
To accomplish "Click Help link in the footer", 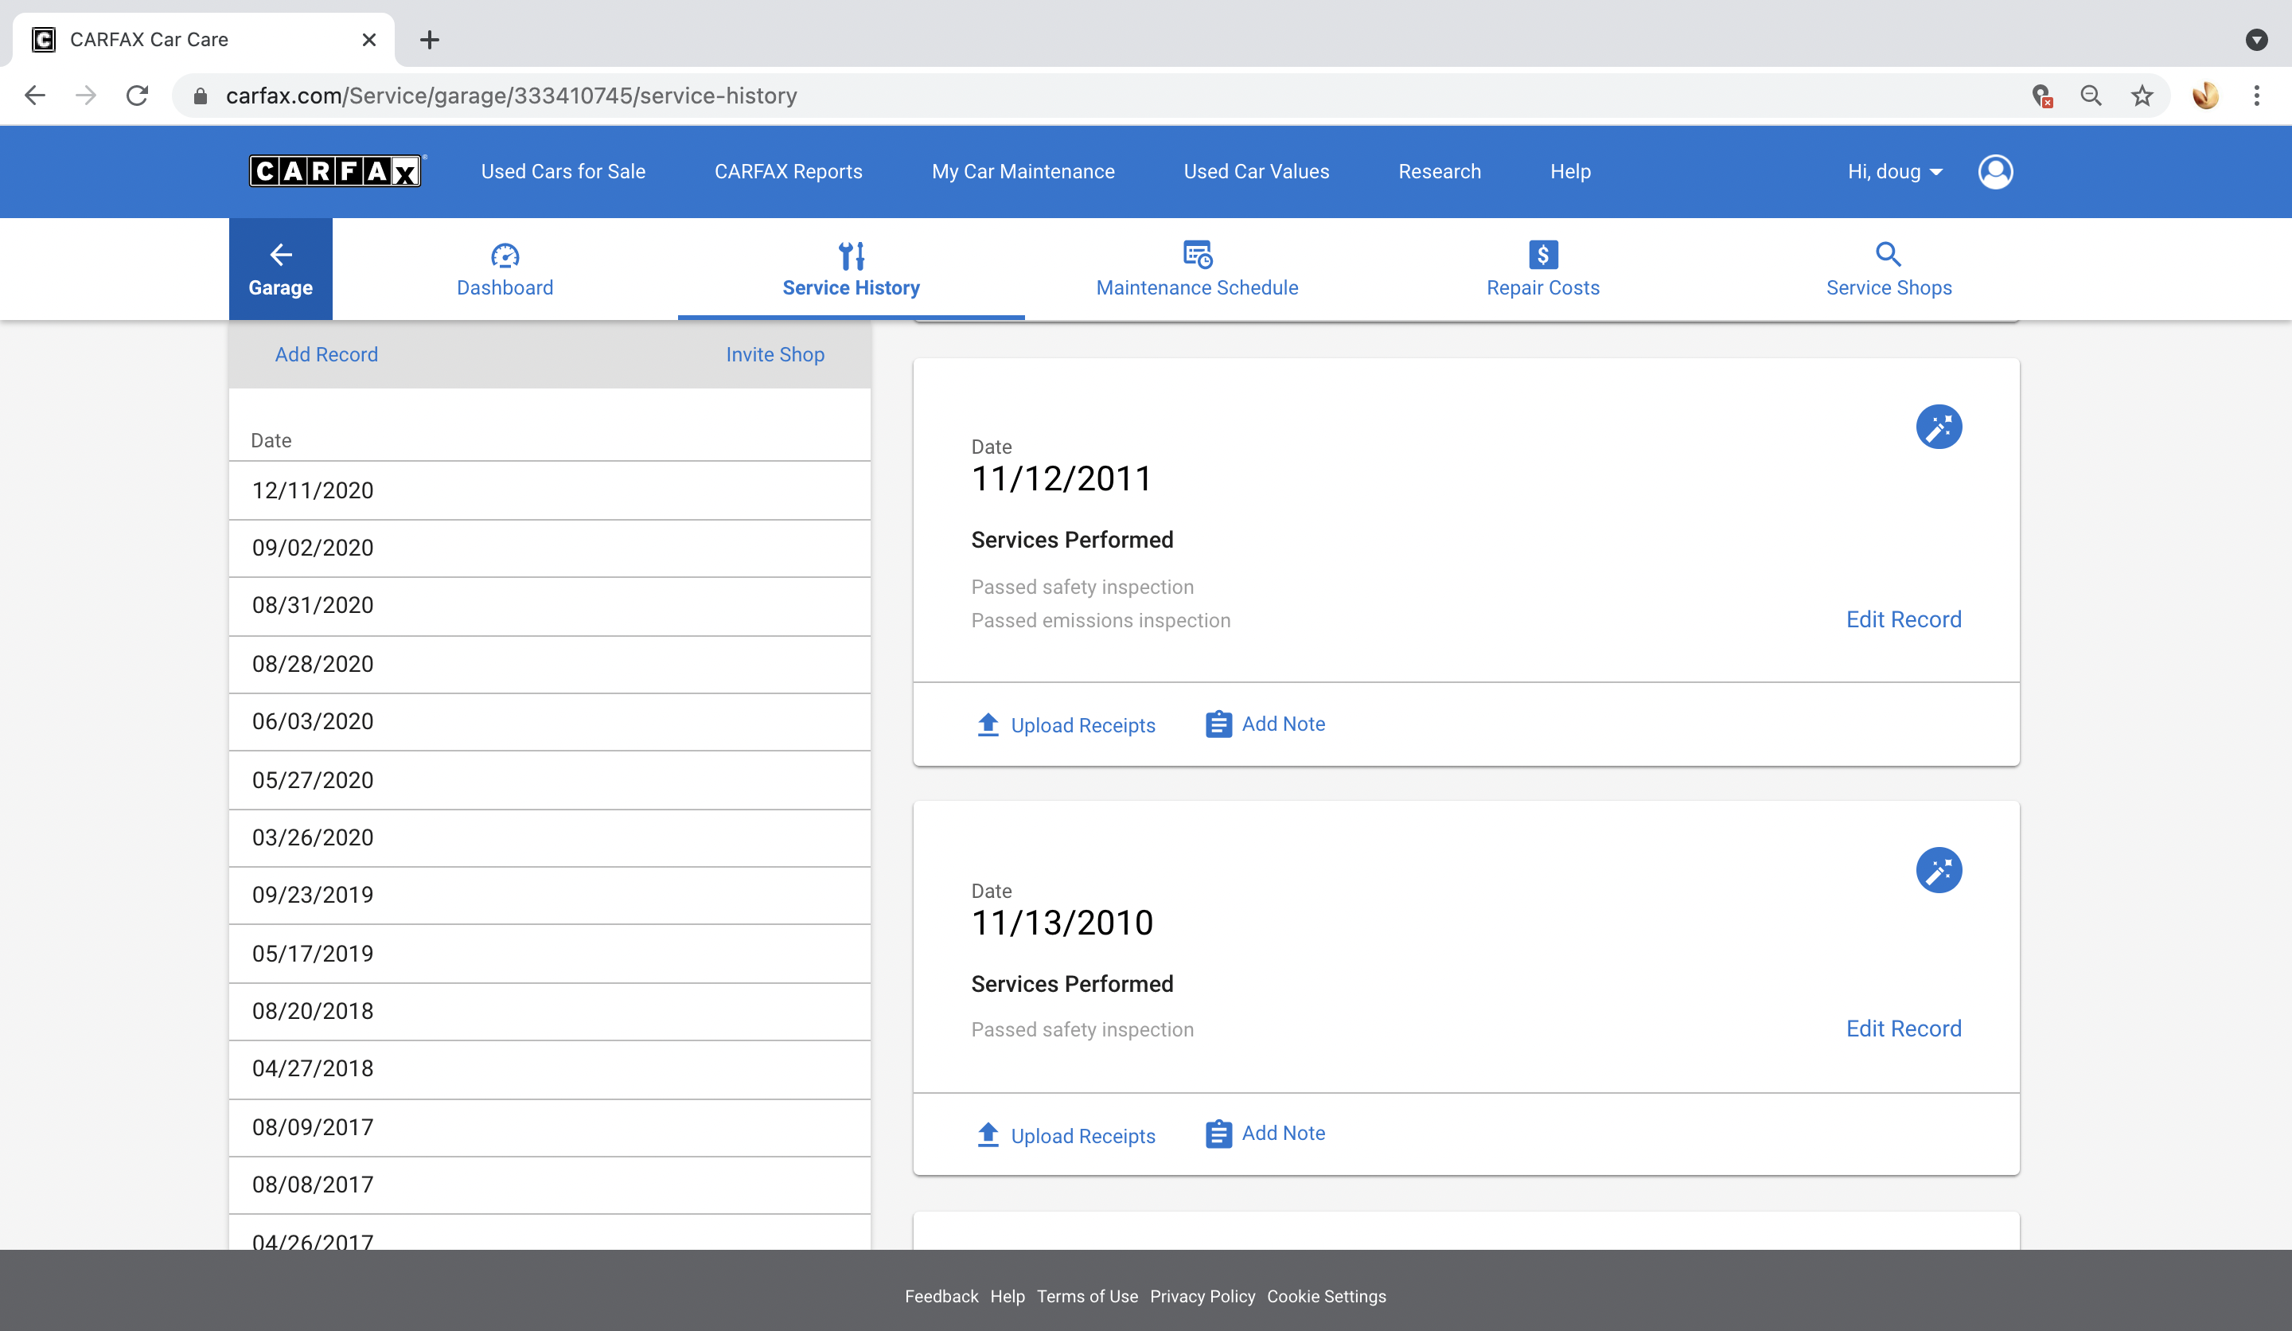I will click(x=1007, y=1297).
